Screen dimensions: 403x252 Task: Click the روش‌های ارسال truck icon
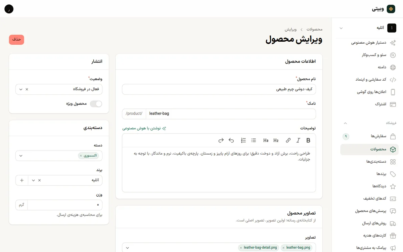(393, 223)
